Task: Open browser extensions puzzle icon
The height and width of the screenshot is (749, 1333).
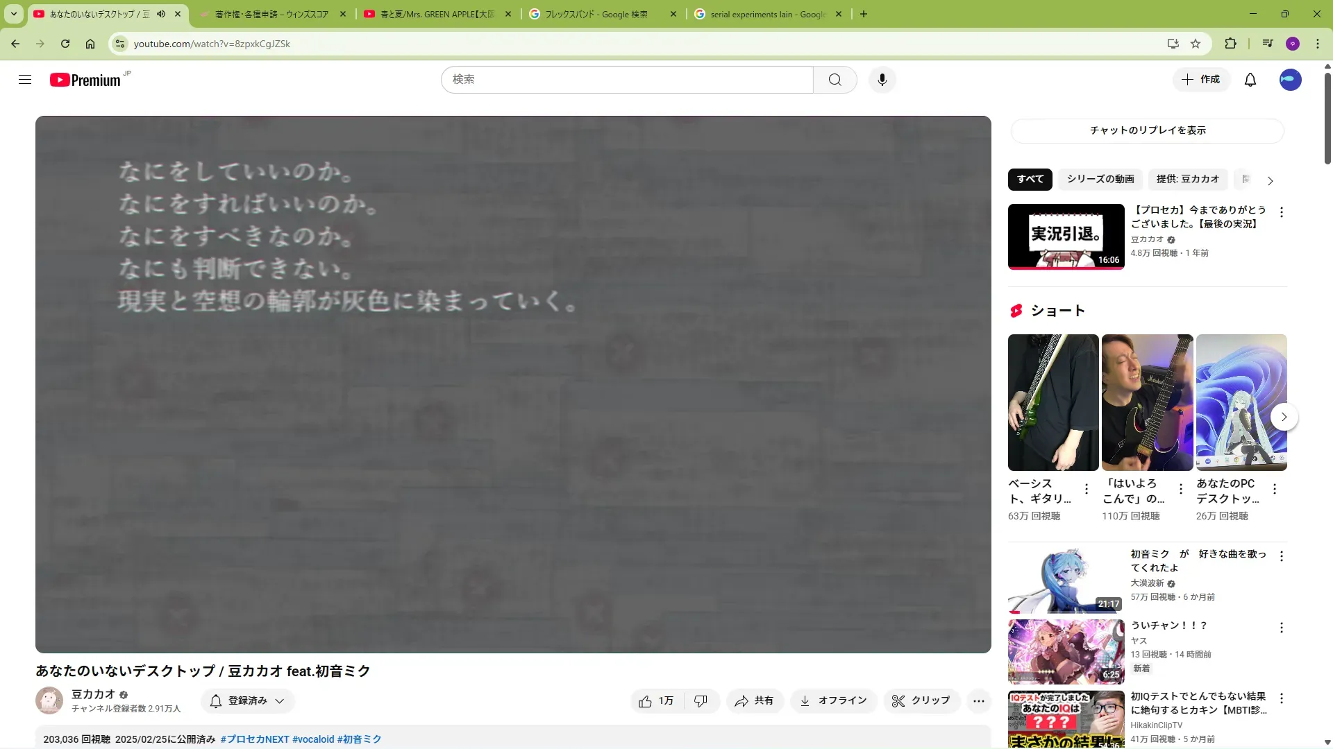Action: (1230, 44)
